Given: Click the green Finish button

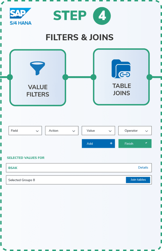Looking at the screenshot, I should (x=135, y=143).
